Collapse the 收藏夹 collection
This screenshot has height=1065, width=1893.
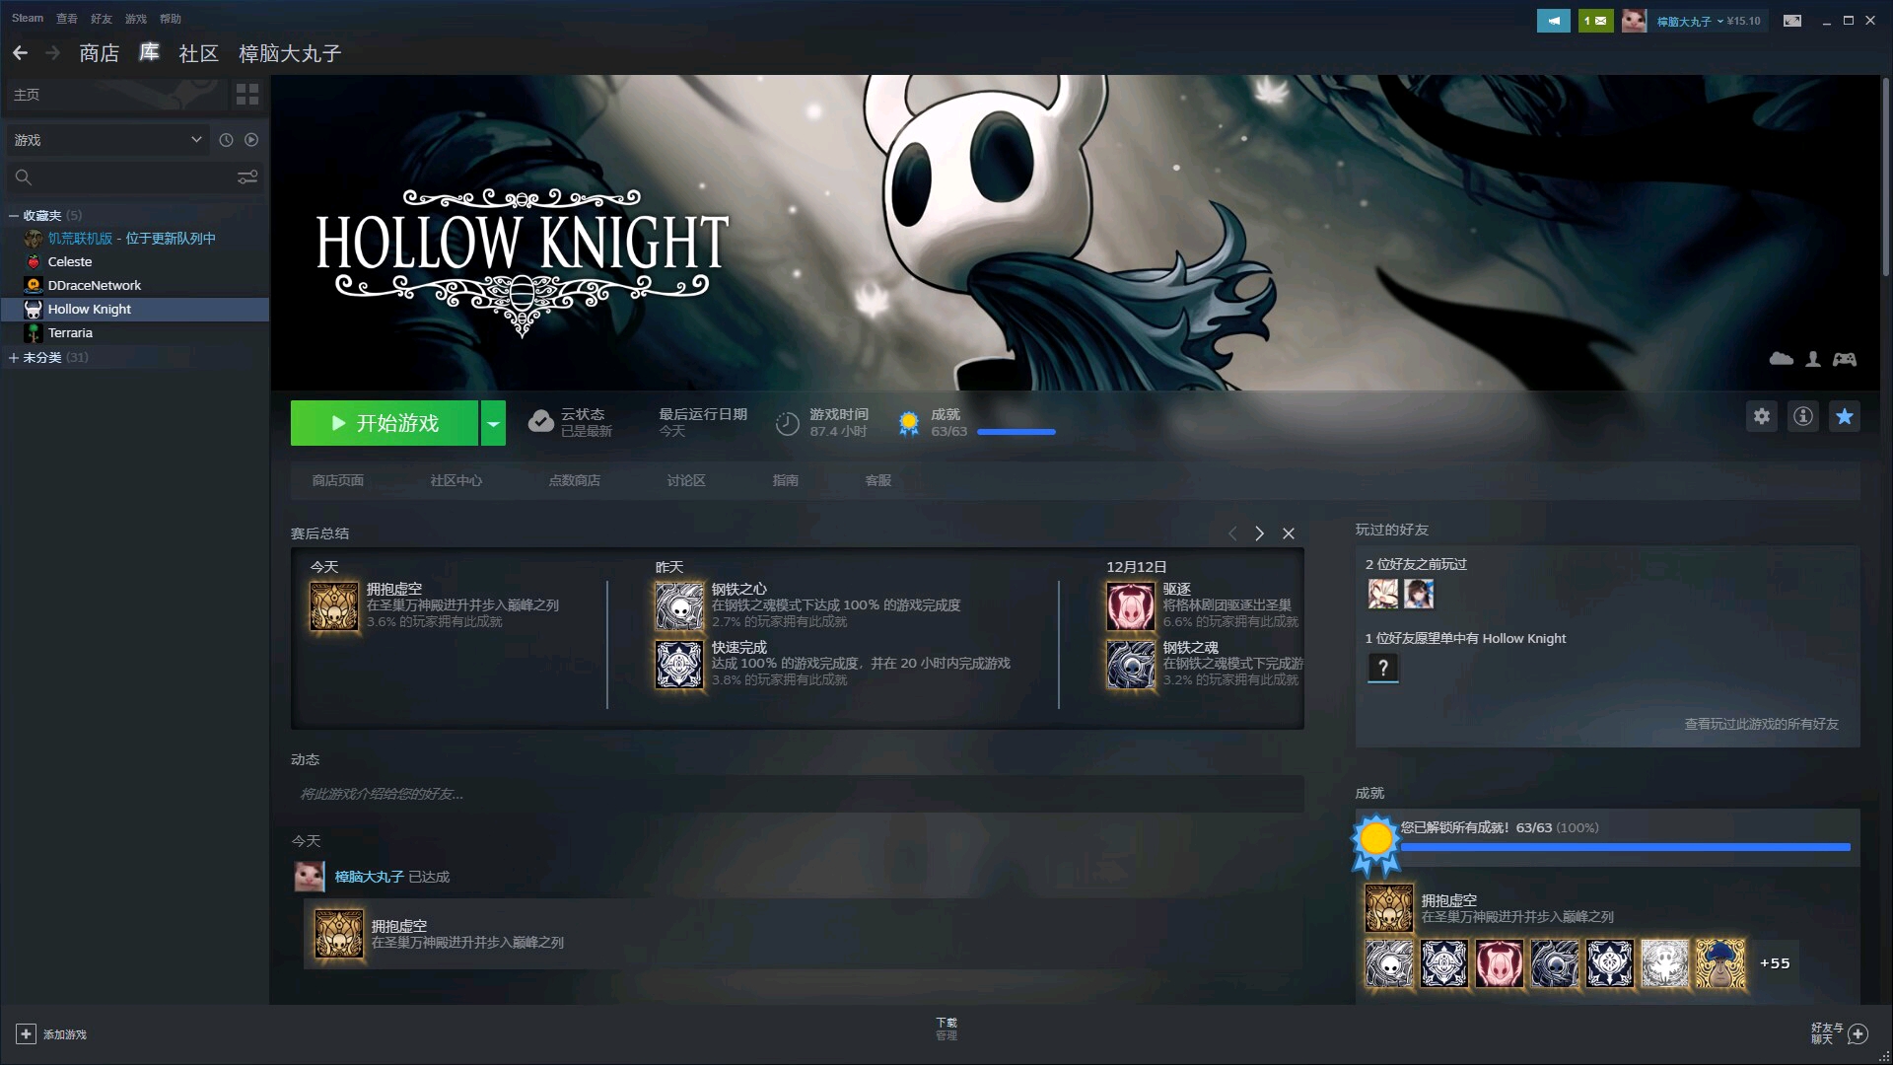14,215
